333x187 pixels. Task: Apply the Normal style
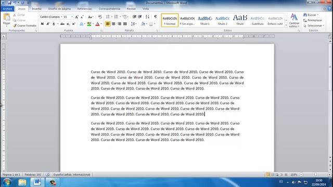tap(170, 20)
